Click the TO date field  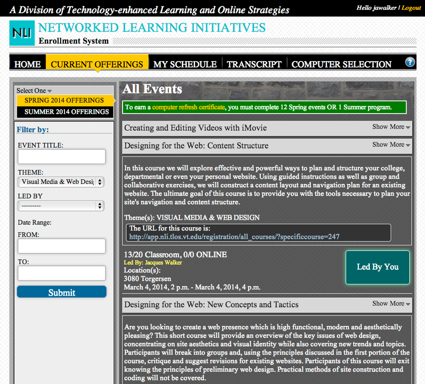point(62,273)
